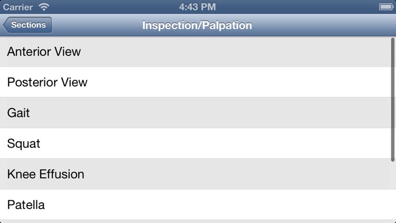Tap the Inspection/Palpation title

tap(197, 25)
